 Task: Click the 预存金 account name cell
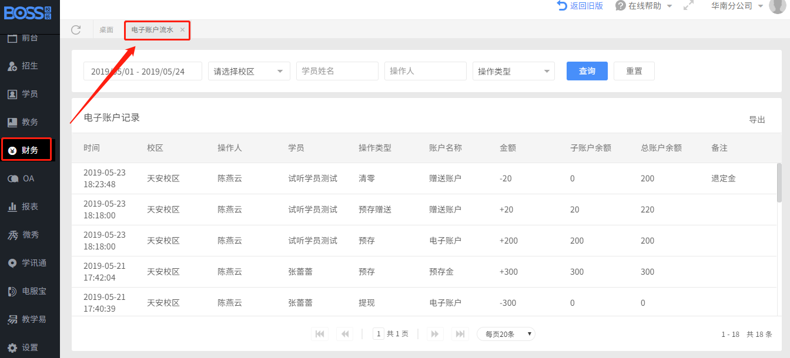pyautogui.click(x=441, y=272)
